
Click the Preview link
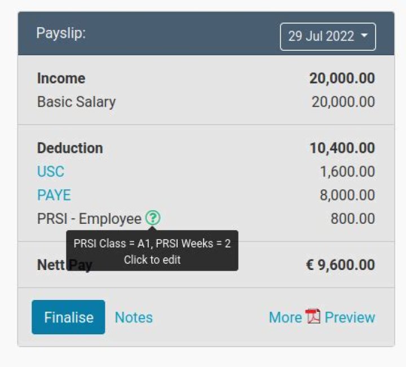350,317
